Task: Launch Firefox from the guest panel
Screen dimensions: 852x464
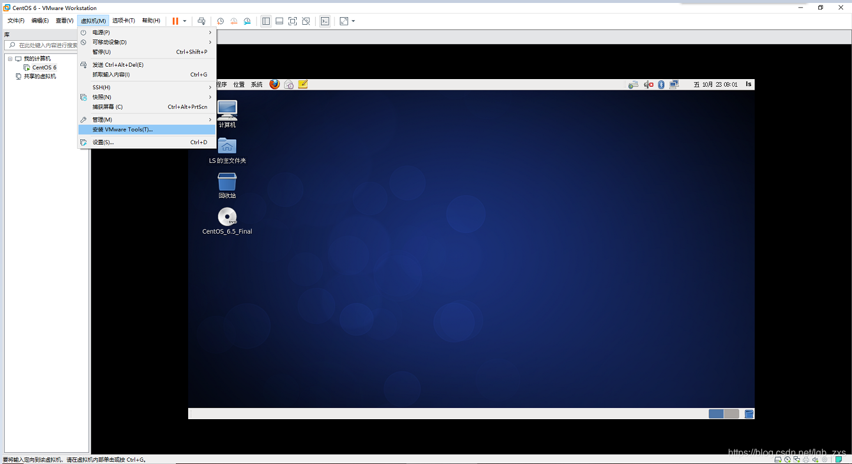Action: (274, 84)
